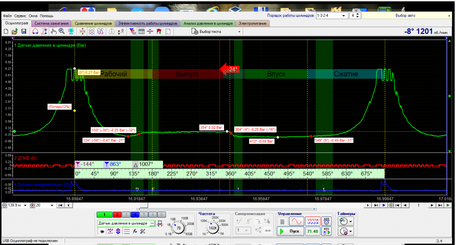This screenshot has width=456, height=245.
Task: Switch to Анализ давления в цилиндре tab
Action: 208,24
